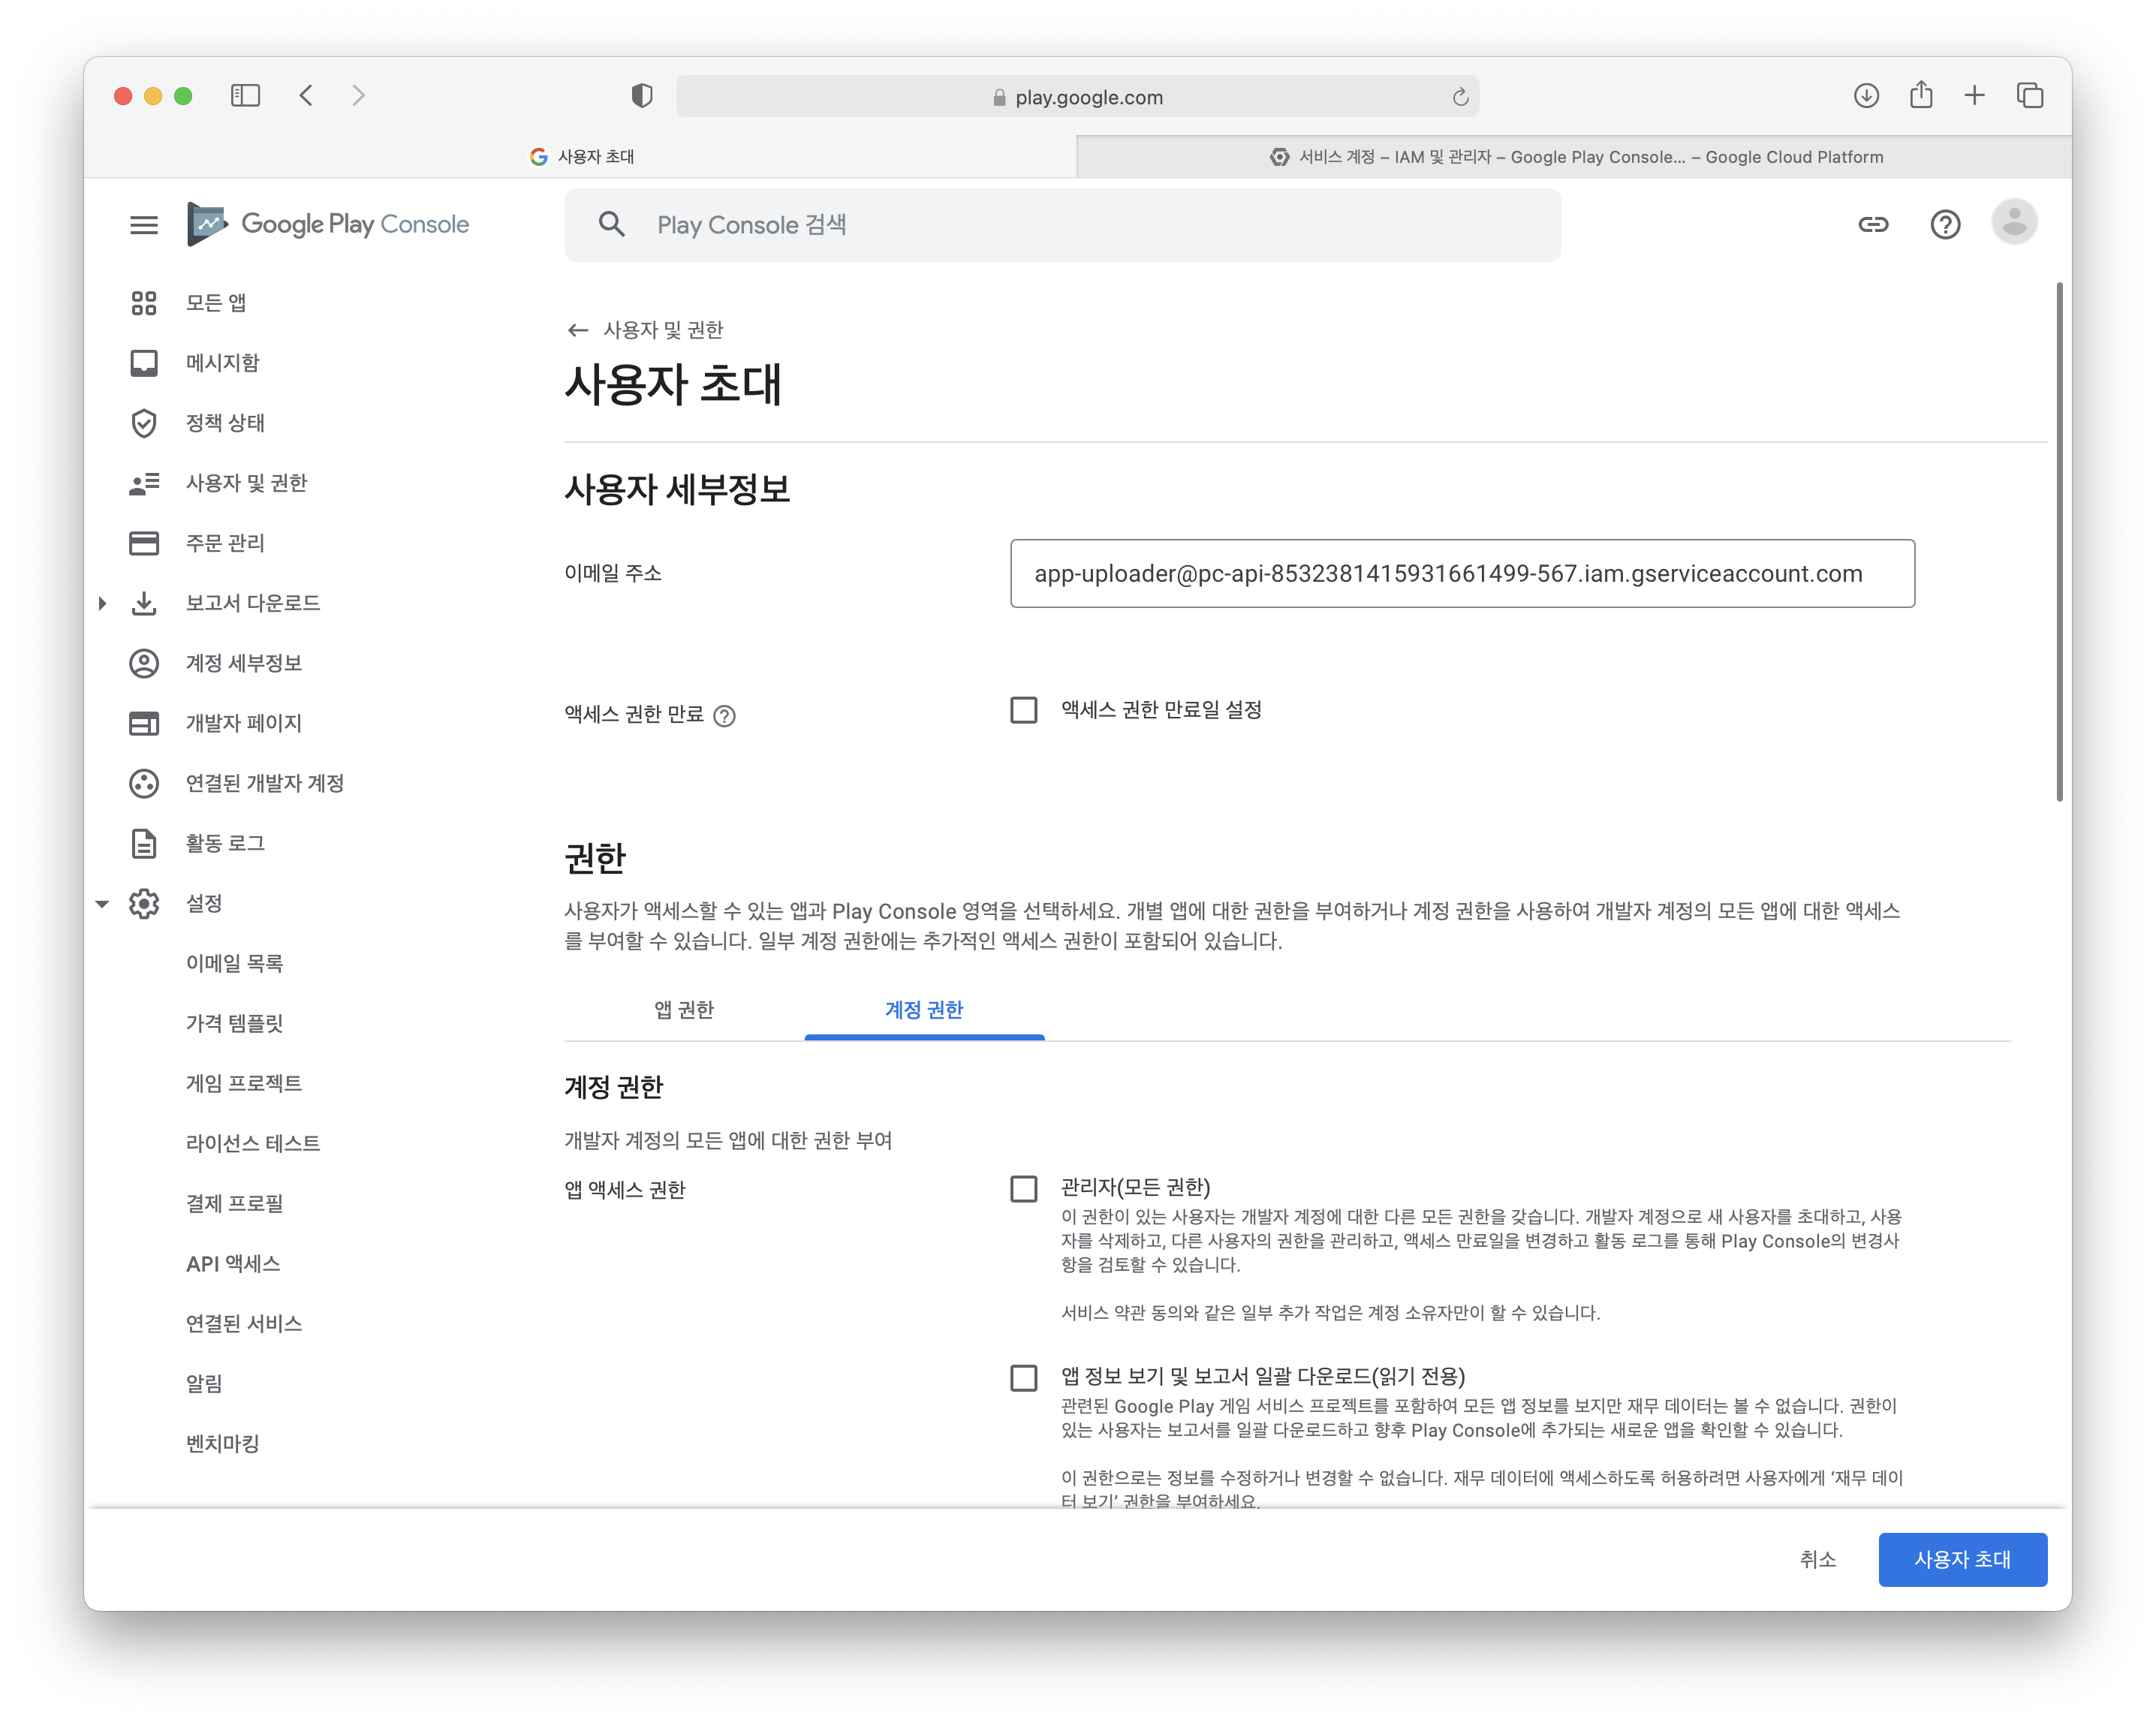Open 메시지함 inbox in sidebar
Screen dimensions: 2156x1722
pos(222,363)
